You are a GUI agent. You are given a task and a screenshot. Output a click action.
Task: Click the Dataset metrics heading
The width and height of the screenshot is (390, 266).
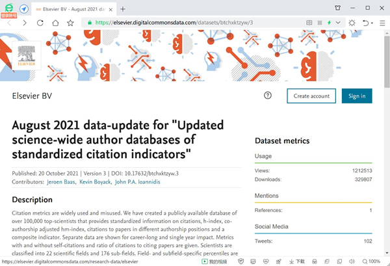282,141
